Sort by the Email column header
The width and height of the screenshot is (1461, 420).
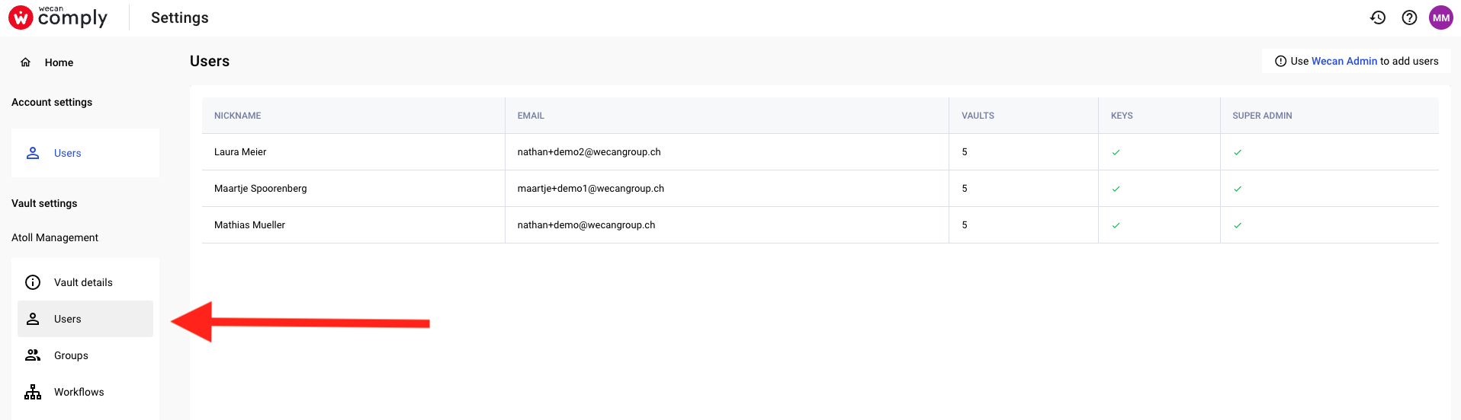[531, 116]
